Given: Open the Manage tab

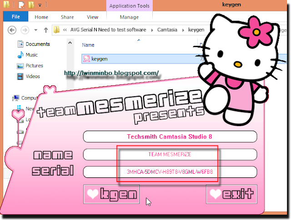Looking at the screenshot, I should pos(129,17).
